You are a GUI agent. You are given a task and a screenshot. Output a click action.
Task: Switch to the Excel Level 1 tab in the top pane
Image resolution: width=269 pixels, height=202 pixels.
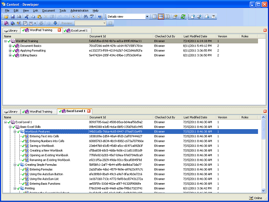point(77,31)
